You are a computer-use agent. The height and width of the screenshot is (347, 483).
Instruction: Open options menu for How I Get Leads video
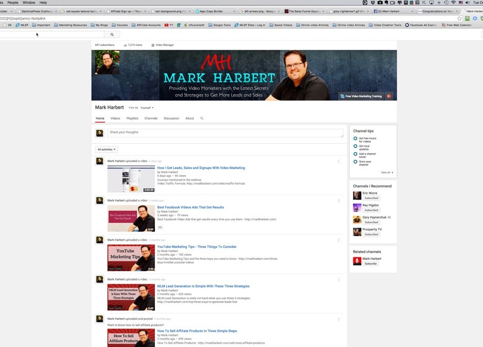pyautogui.click(x=339, y=161)
